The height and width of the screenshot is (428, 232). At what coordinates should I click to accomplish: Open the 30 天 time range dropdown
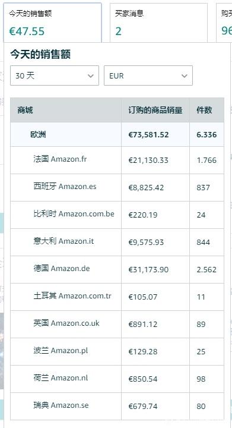pos(55,75)
